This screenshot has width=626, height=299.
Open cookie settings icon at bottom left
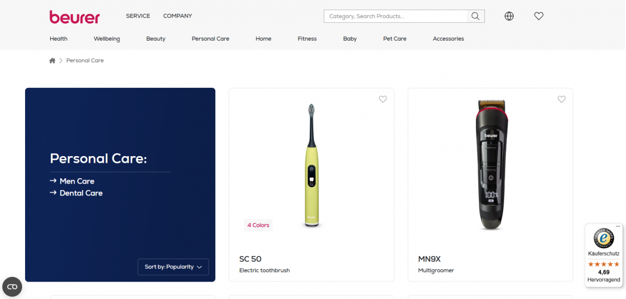tap(13, 286)
